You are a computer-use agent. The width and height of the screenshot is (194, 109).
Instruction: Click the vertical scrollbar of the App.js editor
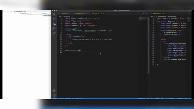point(149,46)
